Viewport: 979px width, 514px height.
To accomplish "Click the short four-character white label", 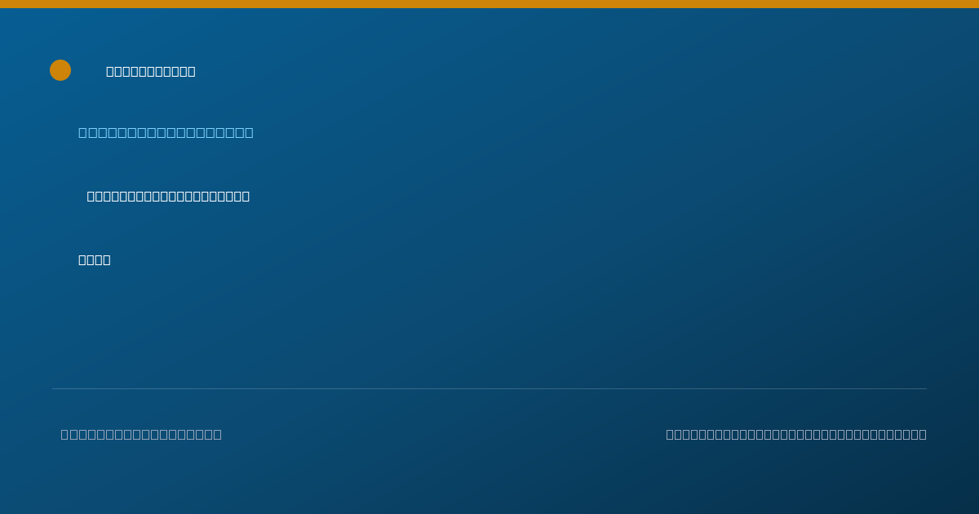I will point(95,259).
